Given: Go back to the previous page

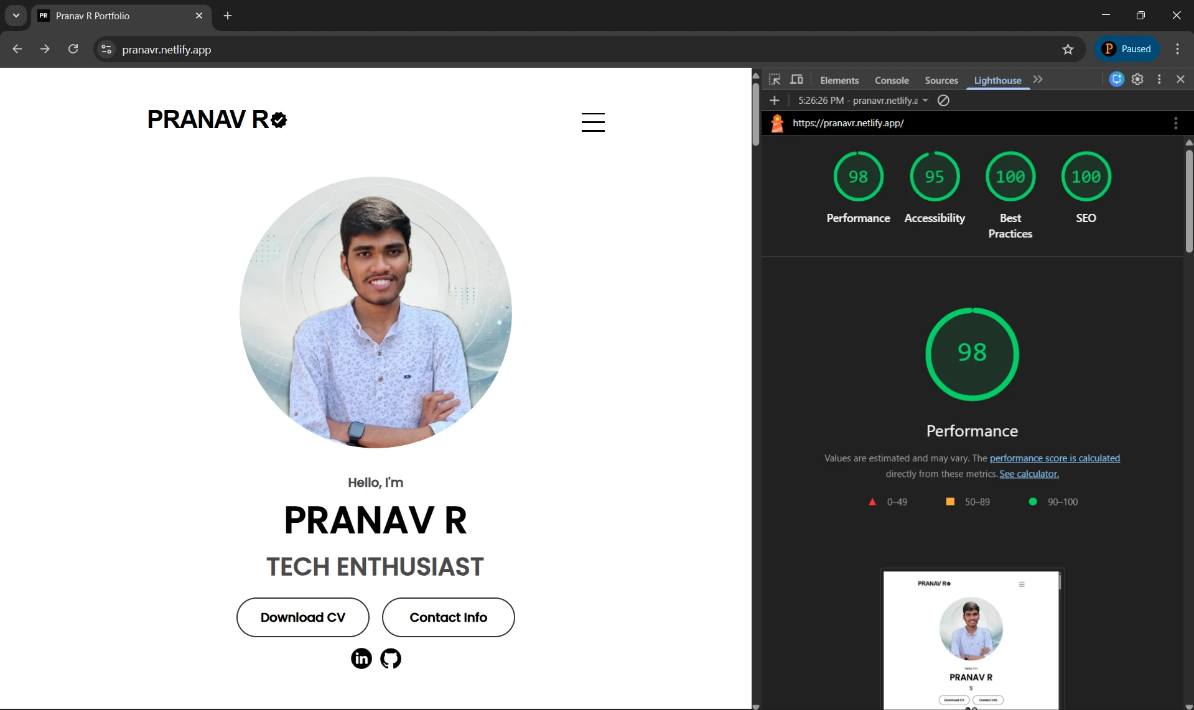Looking at the screenshot, I should pos(17,49).
